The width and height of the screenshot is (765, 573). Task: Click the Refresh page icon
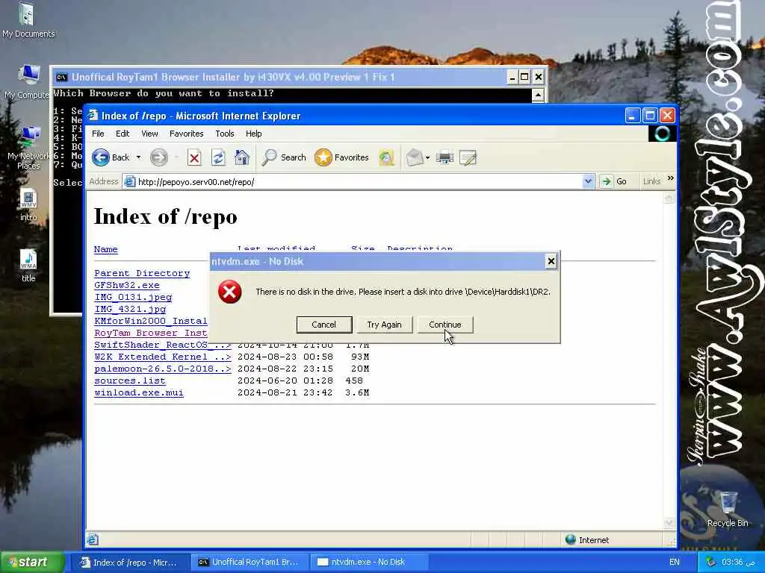click(x=218, y=158)
